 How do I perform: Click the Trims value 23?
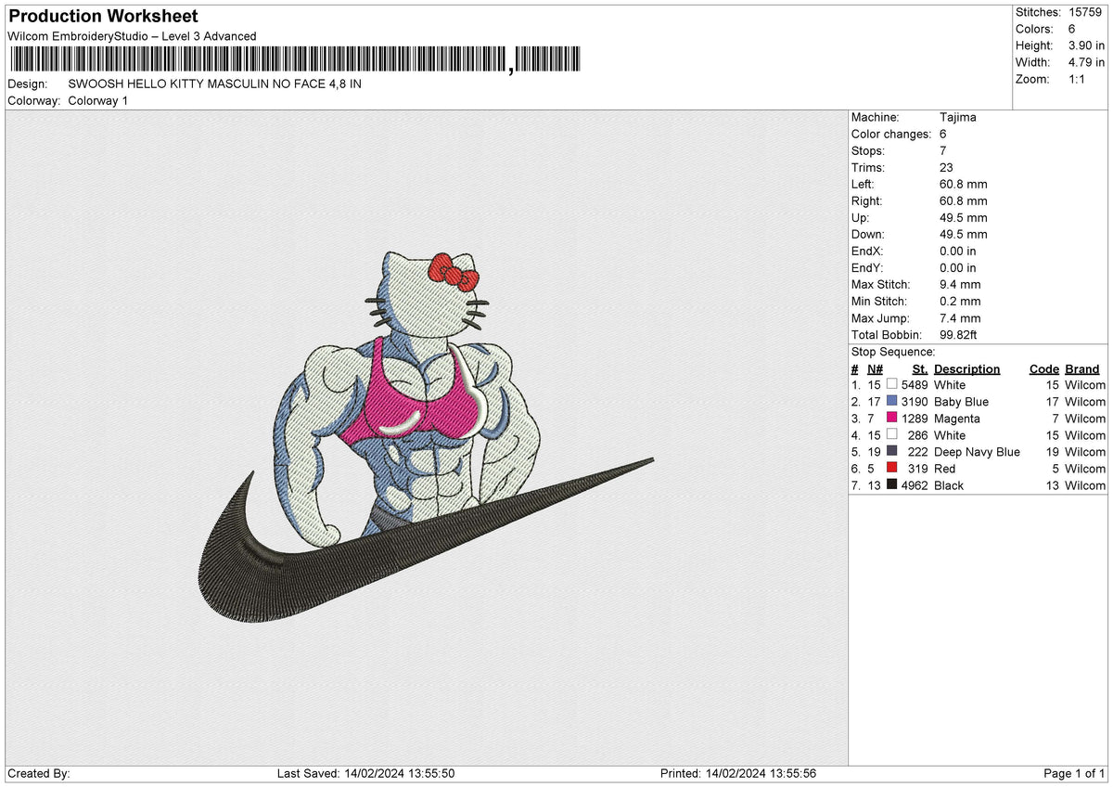coord(947,167)
